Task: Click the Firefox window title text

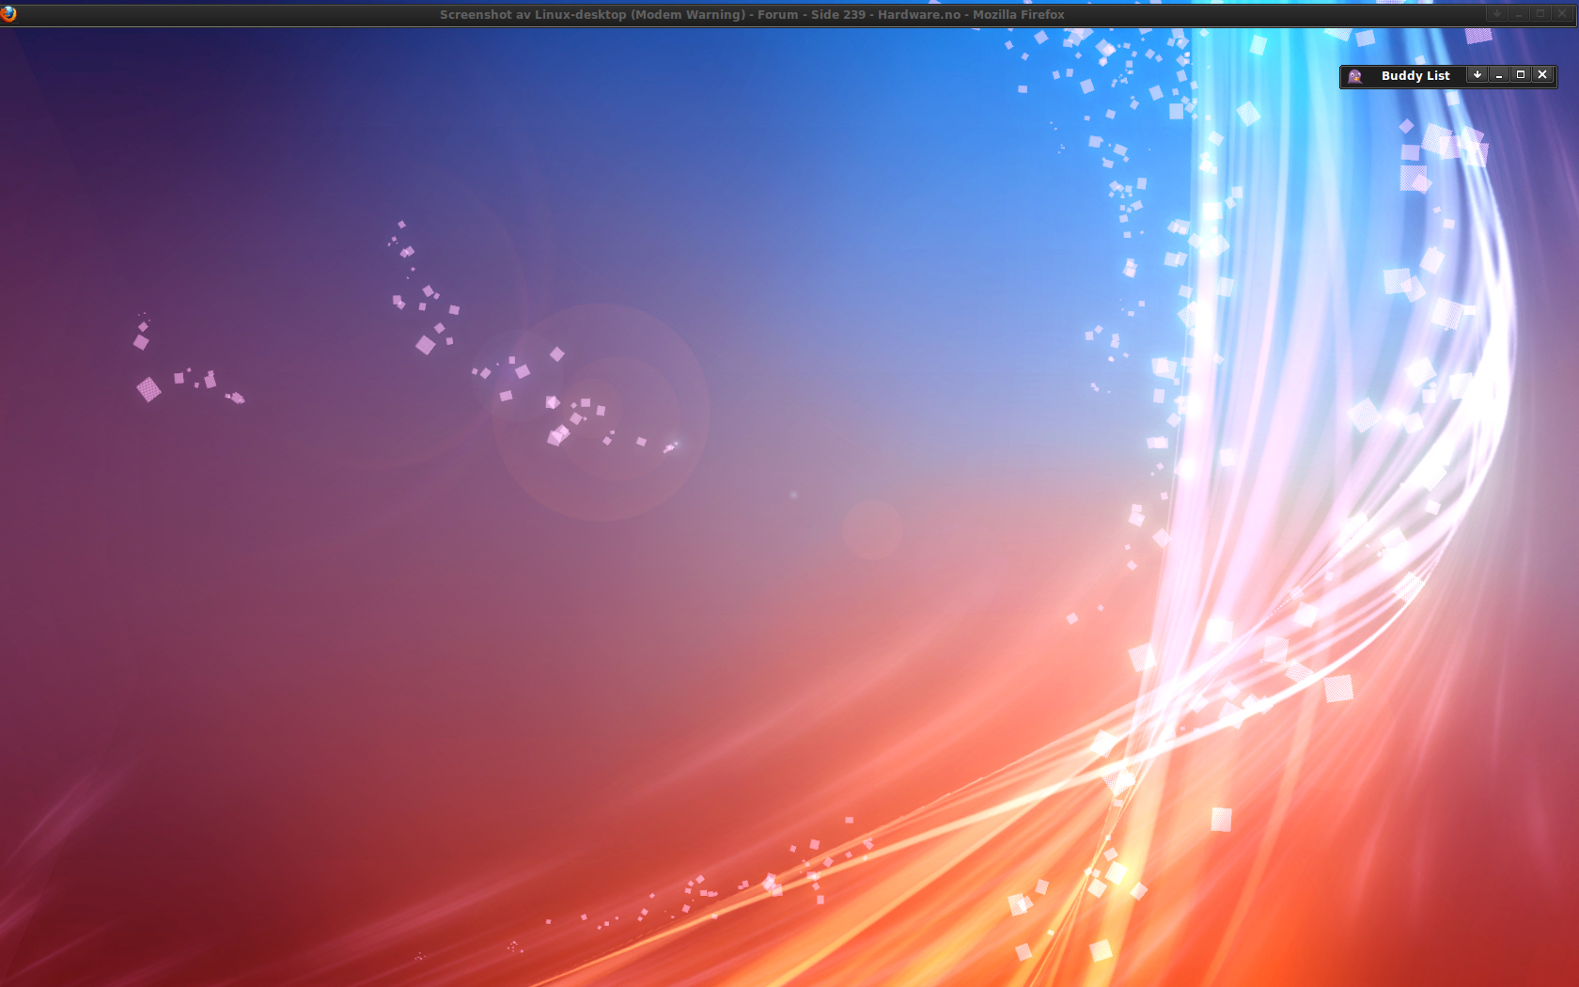Action: coord(752,15)
